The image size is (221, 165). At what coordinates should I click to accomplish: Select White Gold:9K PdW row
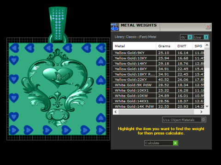(x=158, y=85)
